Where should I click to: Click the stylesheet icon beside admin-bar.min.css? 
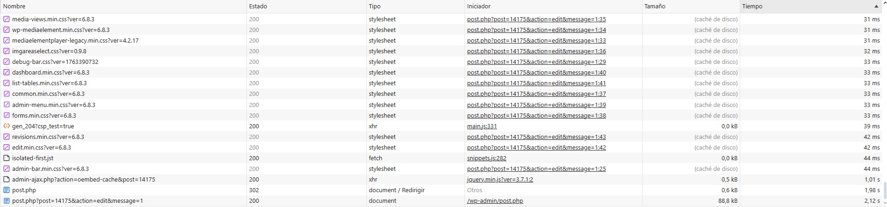tap(6, 169)
